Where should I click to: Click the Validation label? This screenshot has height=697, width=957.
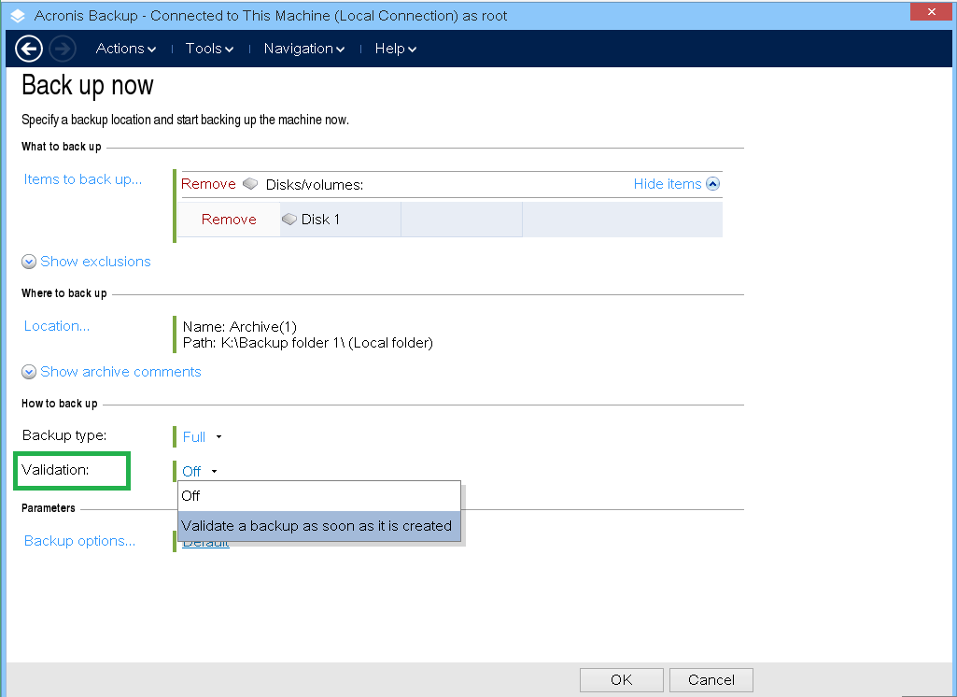click(55, 470)
